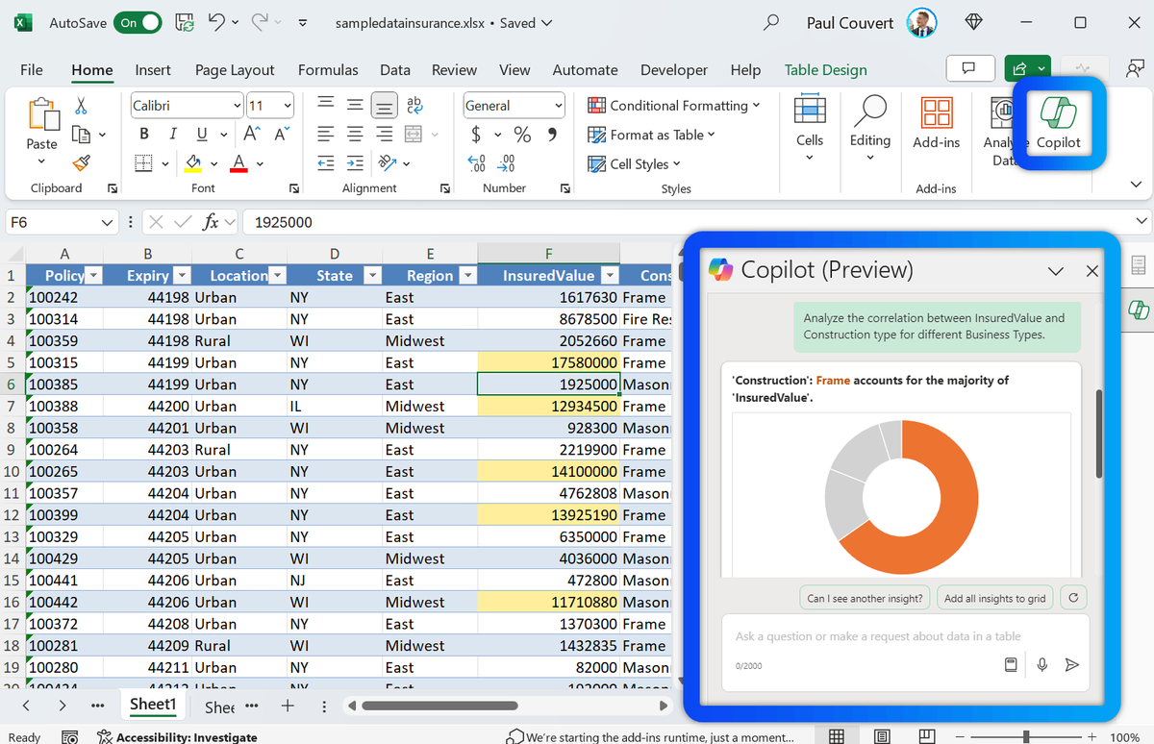Viewport: 1154px width, 744px height.
Task: Open Cell Styles gallery
Action: (x=636, y=163)
